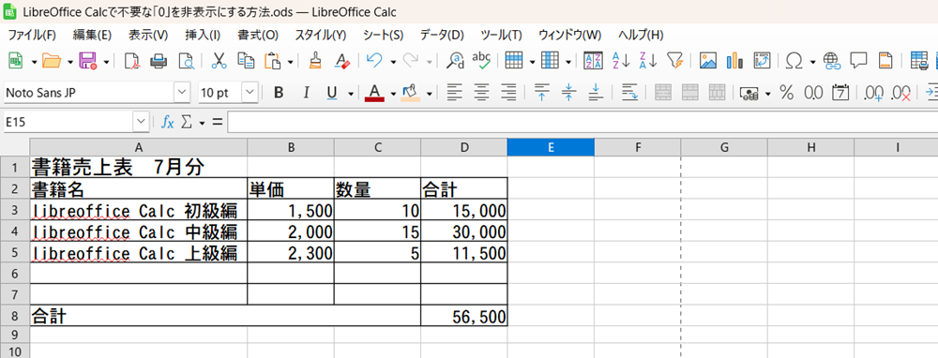This screenshot has height=358, width=938.
Task: Click the formula input line
Action: click(582, 122)
